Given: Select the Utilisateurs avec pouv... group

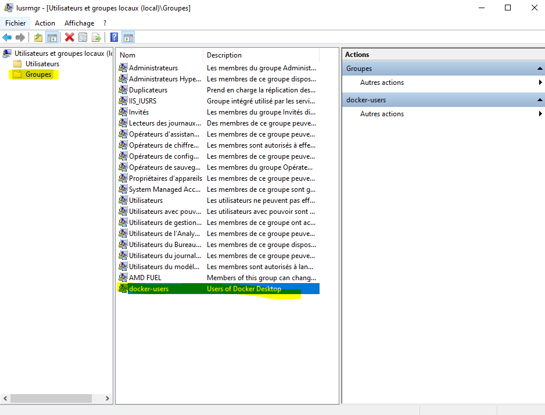Looking at the screenshot, I should coord(165,212).
